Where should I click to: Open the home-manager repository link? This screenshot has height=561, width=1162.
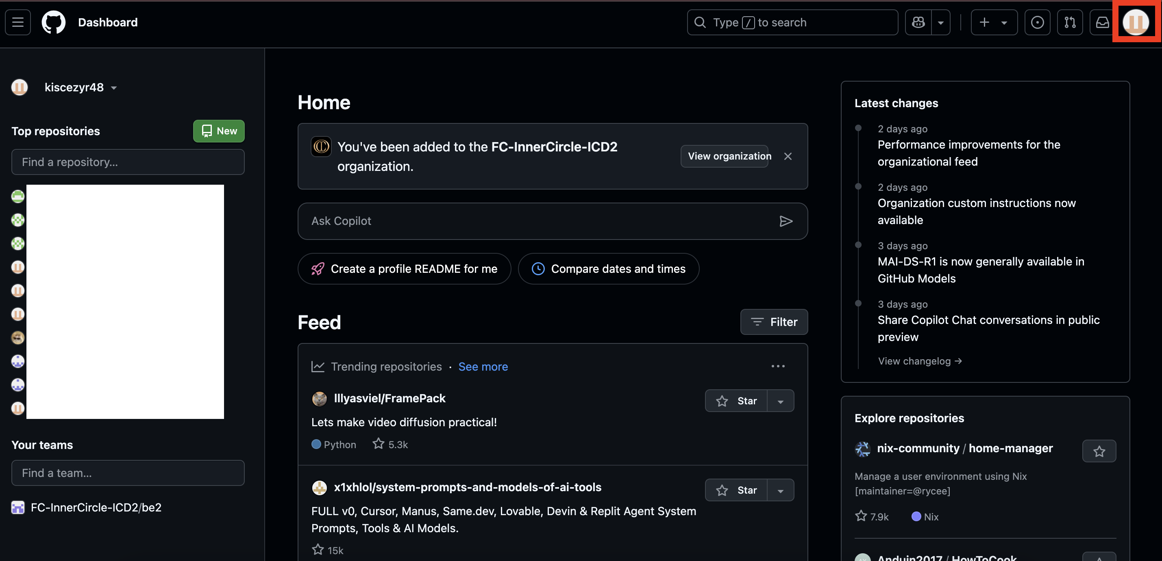1010,449
